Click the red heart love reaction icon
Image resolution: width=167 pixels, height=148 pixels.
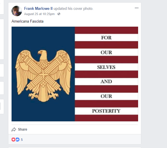click(13, 140)
